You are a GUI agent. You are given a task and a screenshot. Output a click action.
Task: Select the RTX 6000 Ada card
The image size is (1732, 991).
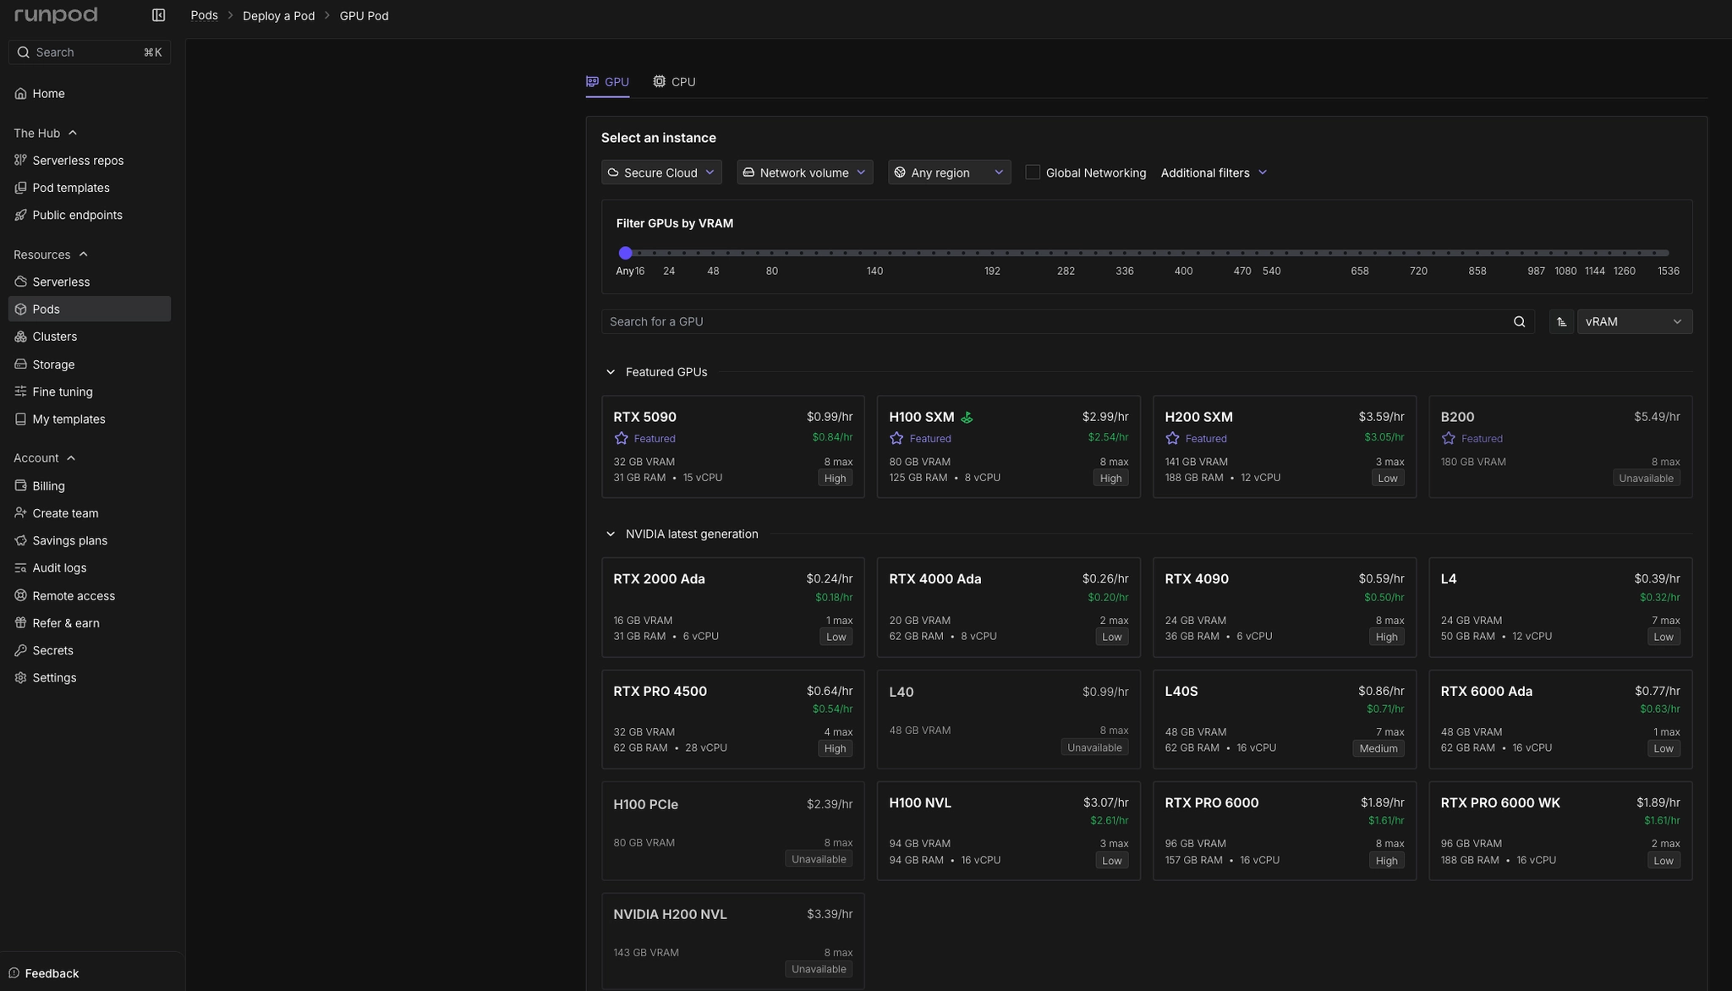1560,720
